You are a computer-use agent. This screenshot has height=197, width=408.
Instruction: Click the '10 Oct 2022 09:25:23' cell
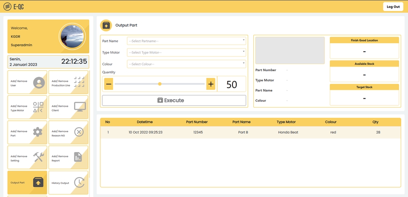pos(145,132)
